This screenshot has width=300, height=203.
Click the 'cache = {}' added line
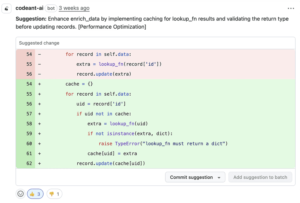coord(79,84)
